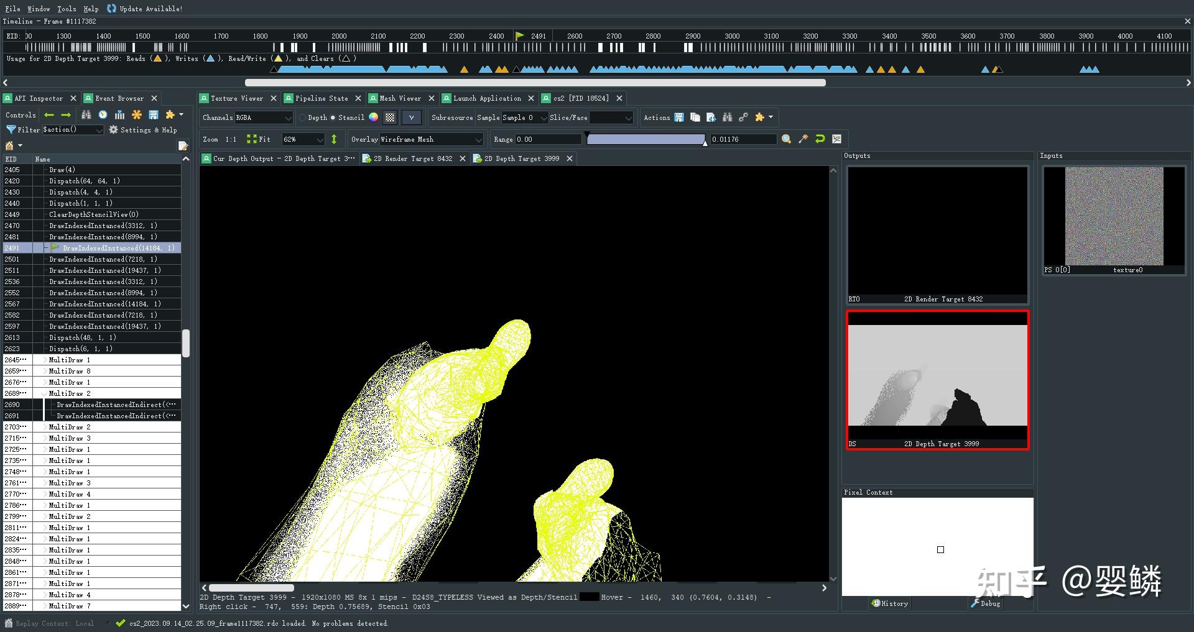Switch to the Mesh Viewer tab
The width and height of the screenshot is (1194, 632).
[x=400, y=98]
